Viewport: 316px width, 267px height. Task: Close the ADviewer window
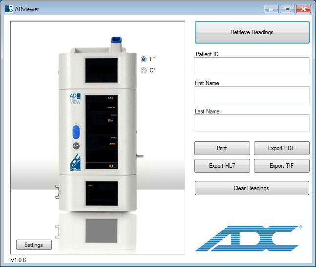tap(303, 9)
